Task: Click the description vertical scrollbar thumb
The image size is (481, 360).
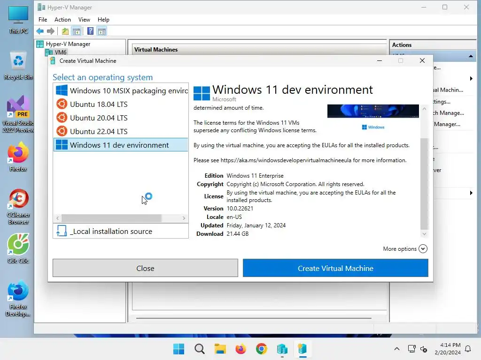Action: tap(424, 184)
